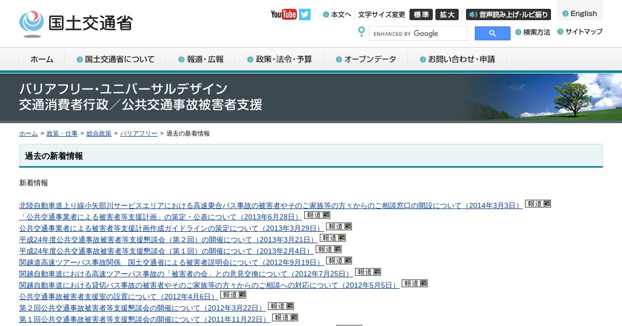Click the 国土交通省 ministry logo

pyautogui.click(x=76, y=24)
